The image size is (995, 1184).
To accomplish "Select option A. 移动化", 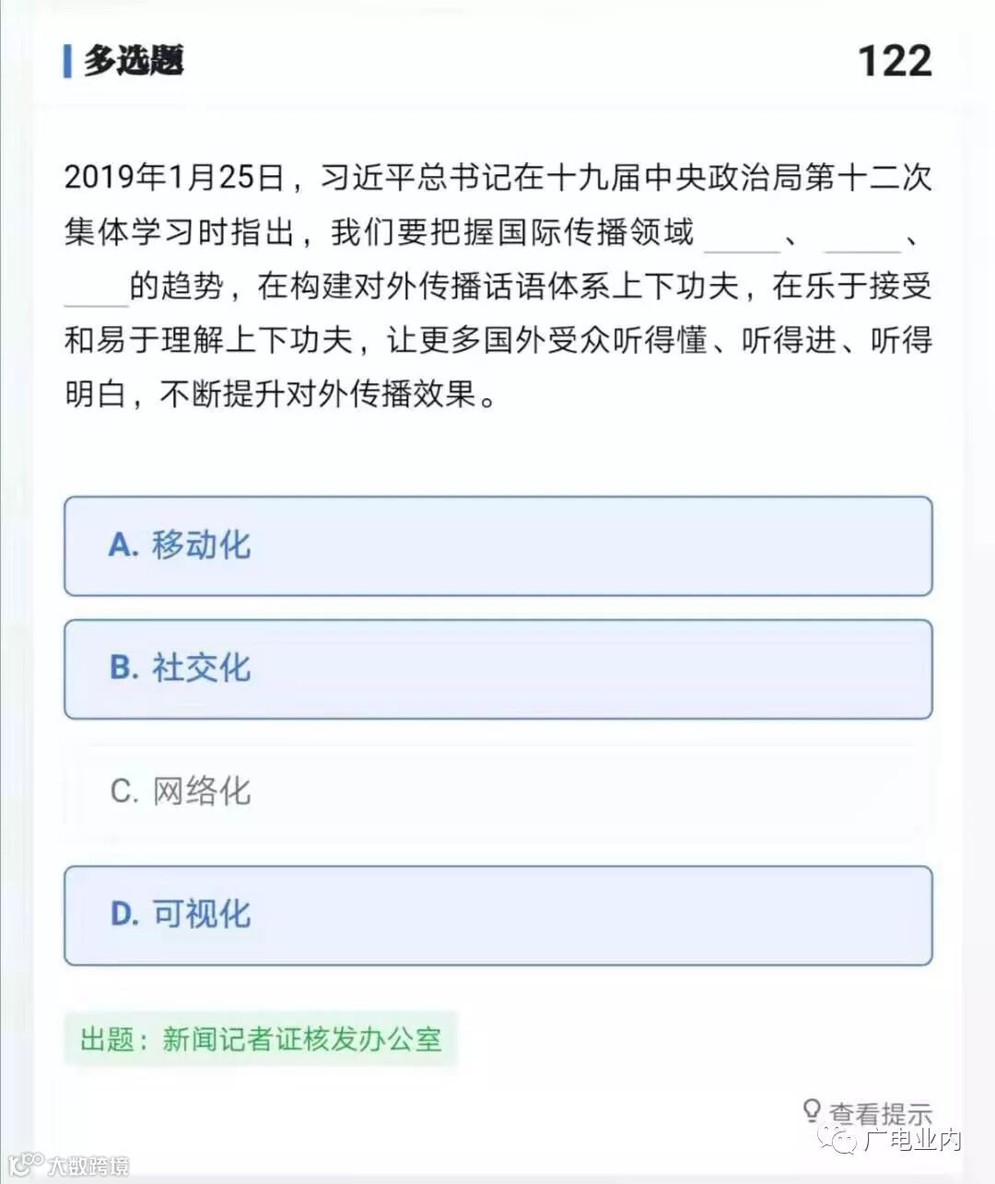I will (497, 545).
